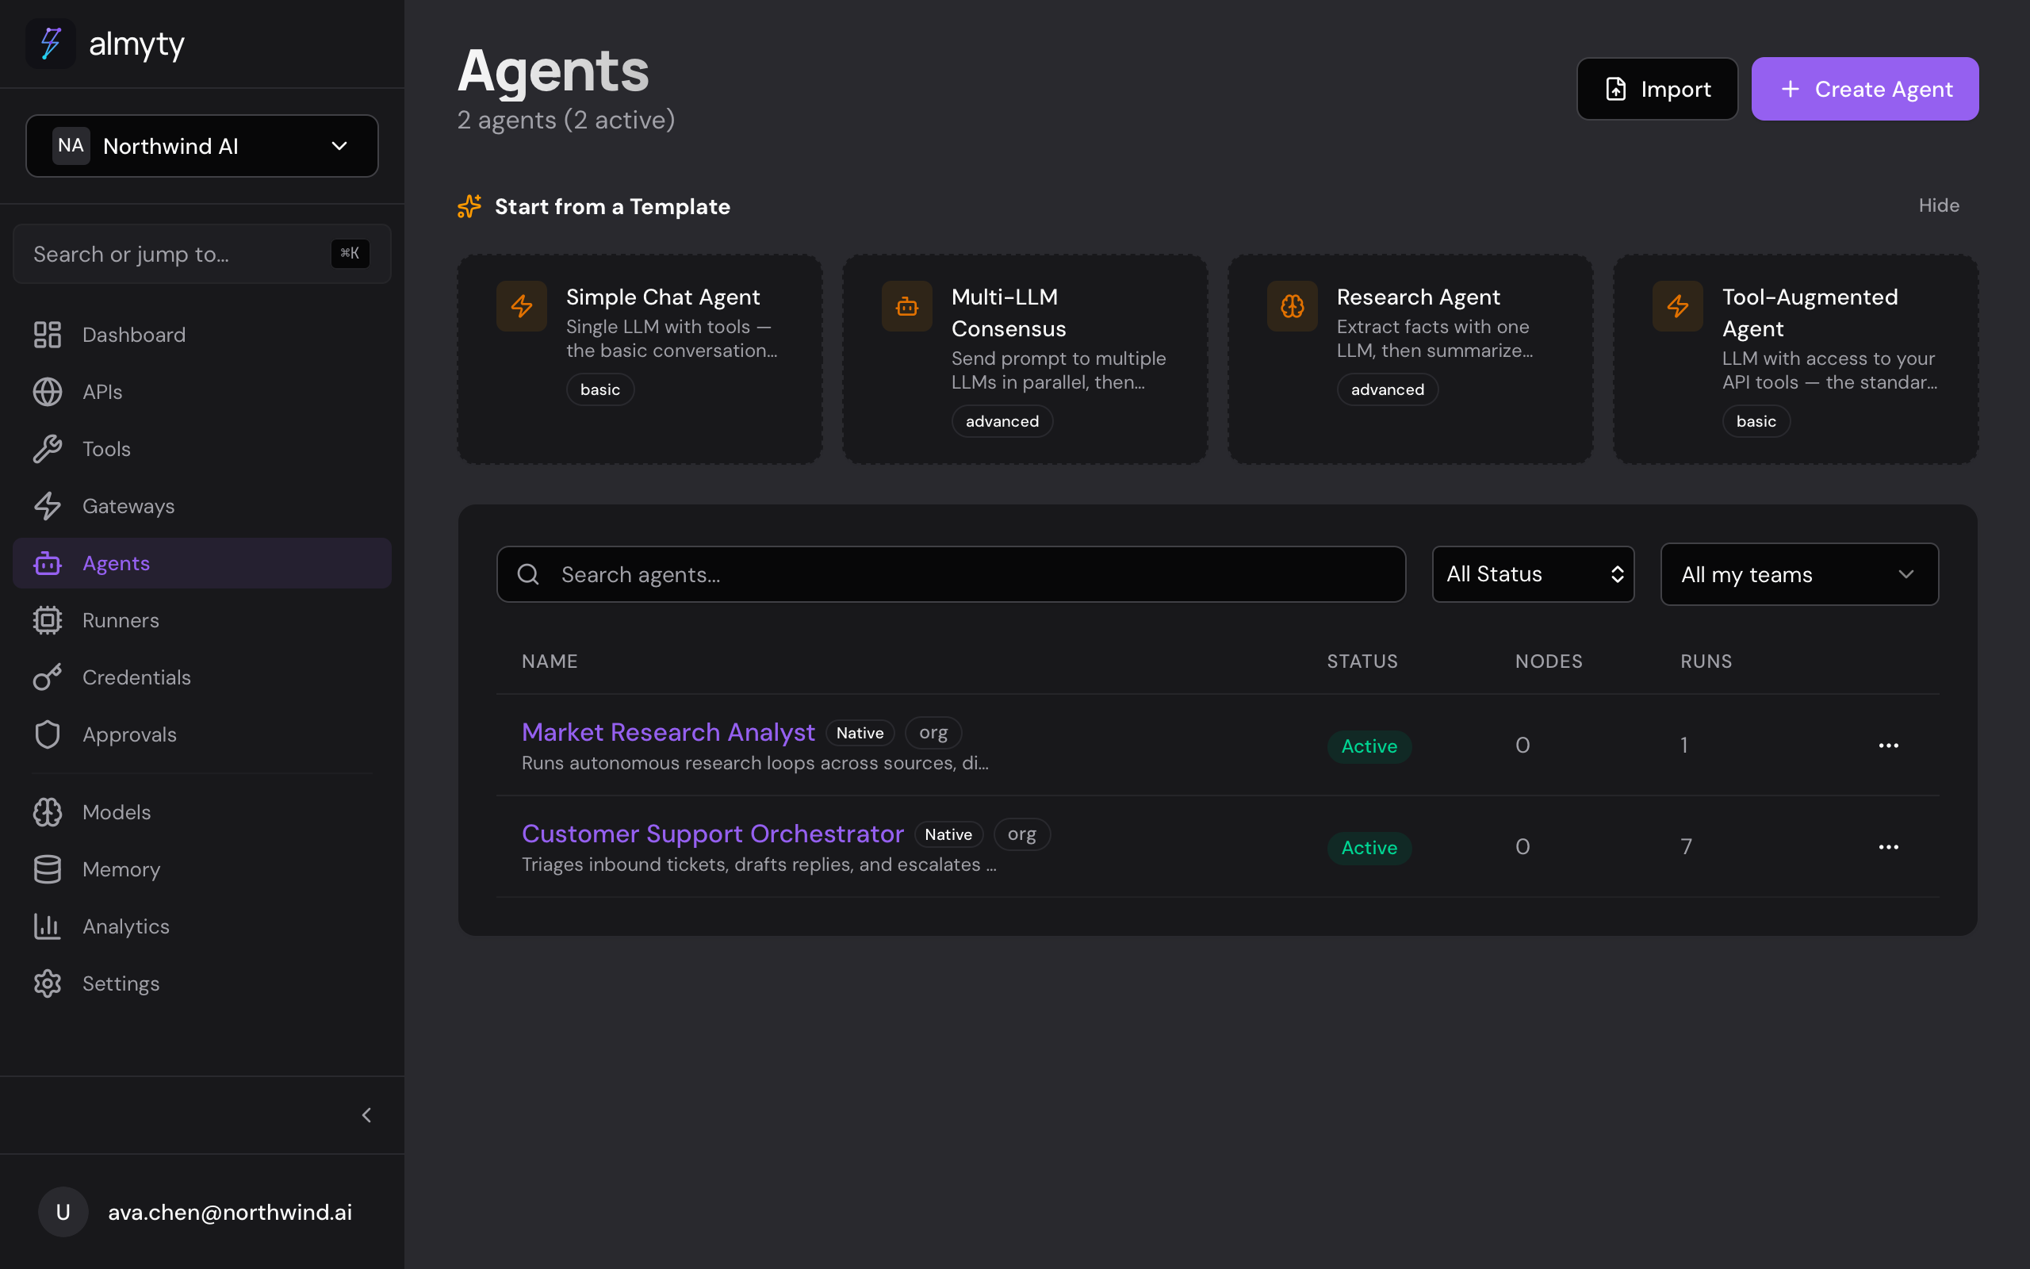2030x1269 pixels.
Task: Click org tag on Customer Support Orchestrator
Action: 1021,834
